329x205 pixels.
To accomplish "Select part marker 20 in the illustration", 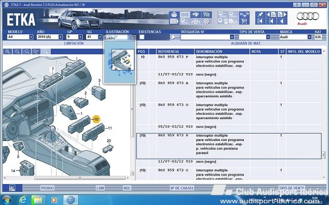I will coord(109,141).
